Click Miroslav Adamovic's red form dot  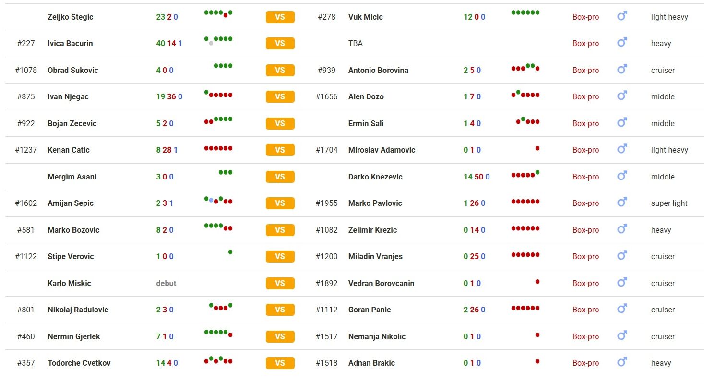pos(537,148)
